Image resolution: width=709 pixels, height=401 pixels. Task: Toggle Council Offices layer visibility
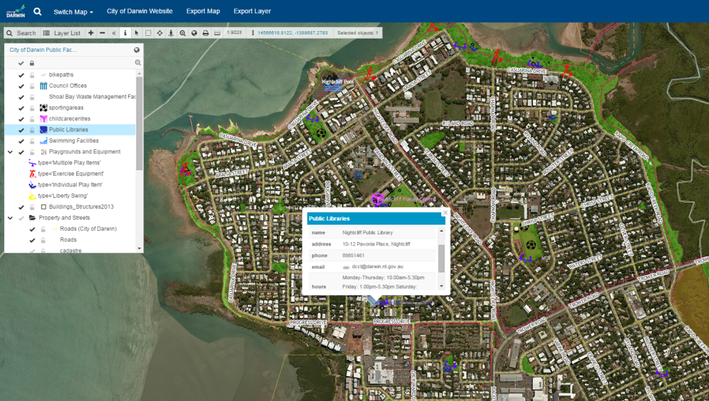pyautogui.click(x=21, y=86)
